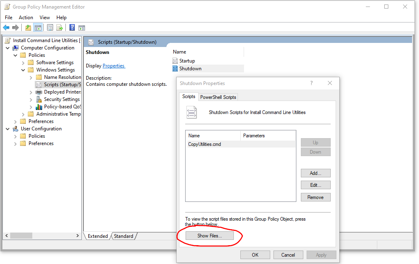Collapse Policies under Computer Configuration
This screenshot has width=419, height=264.
click(x=15, y=55)
